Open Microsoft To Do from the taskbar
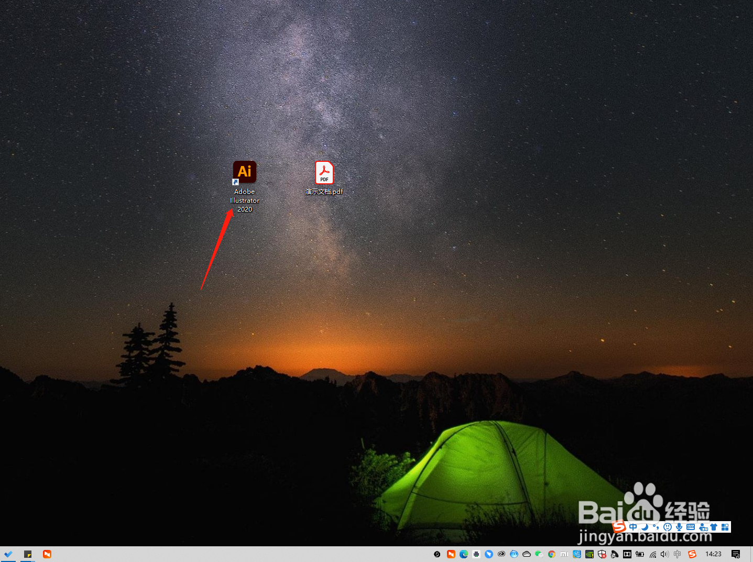The height and width of the screenshot is (562, 753). point(8,554)
